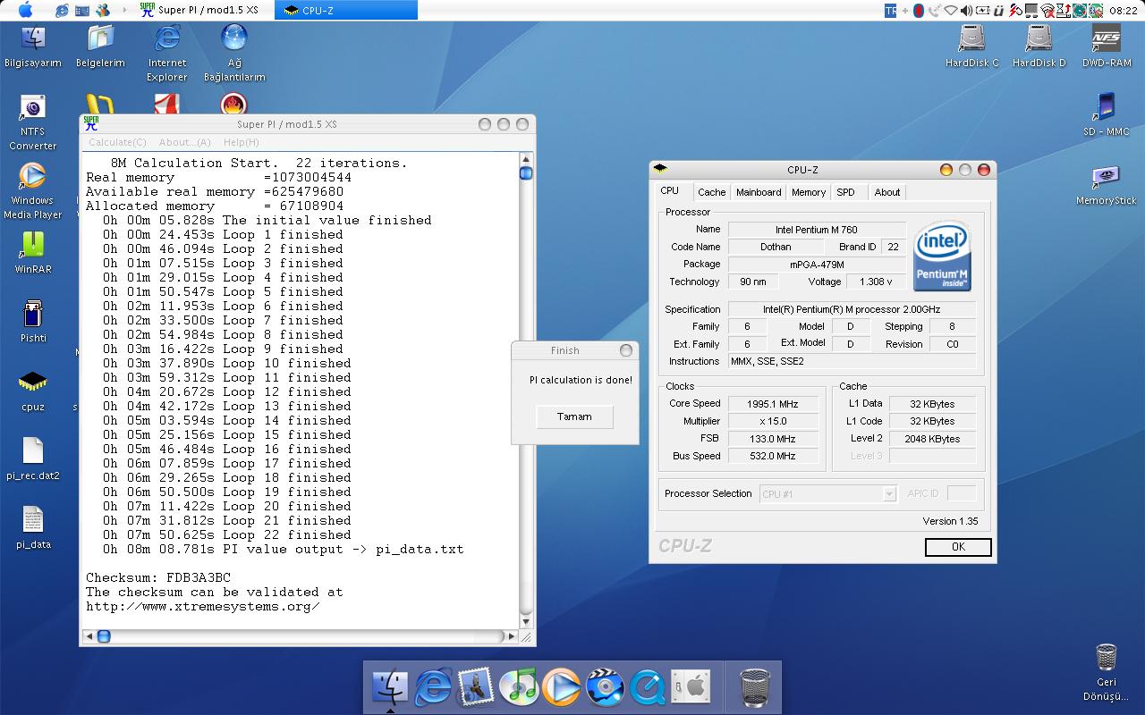
Task: Open About...(A) menu in Super PI
Action: [184, 142]
